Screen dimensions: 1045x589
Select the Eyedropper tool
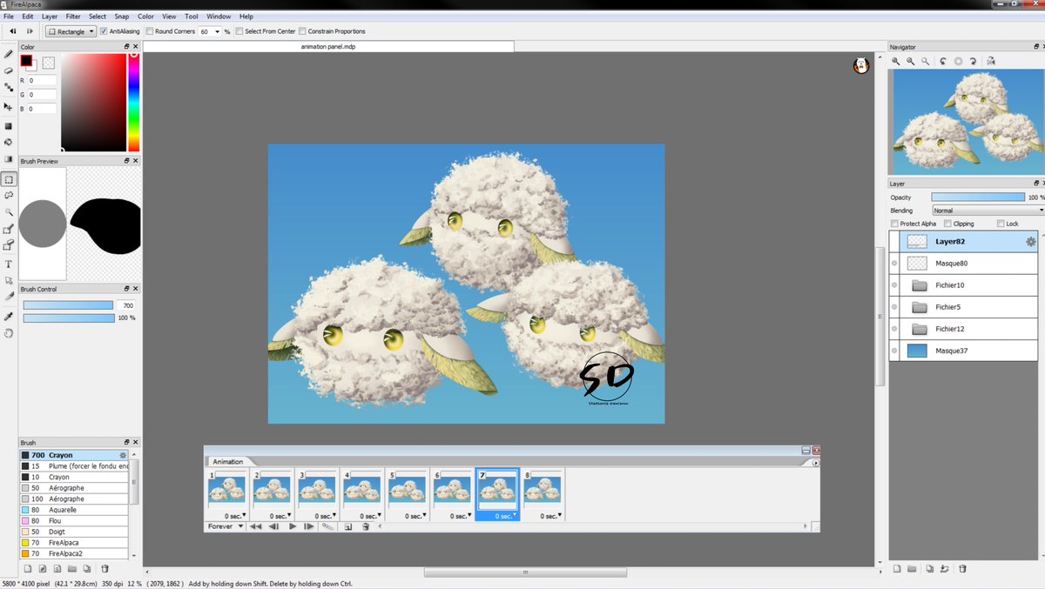click(9, 316)
